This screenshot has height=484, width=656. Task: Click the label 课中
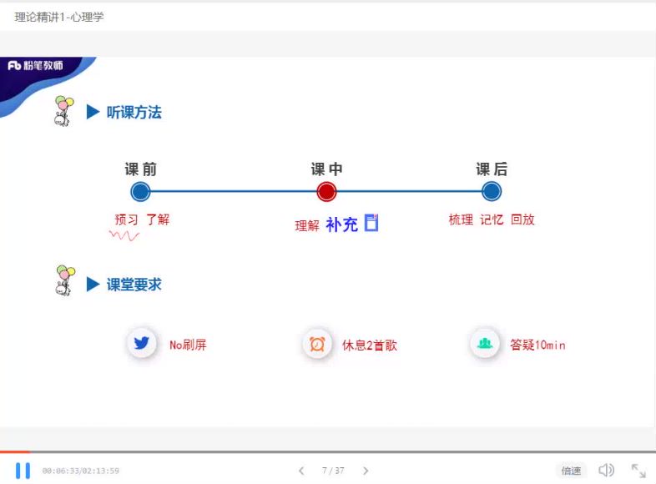[326, 169]
